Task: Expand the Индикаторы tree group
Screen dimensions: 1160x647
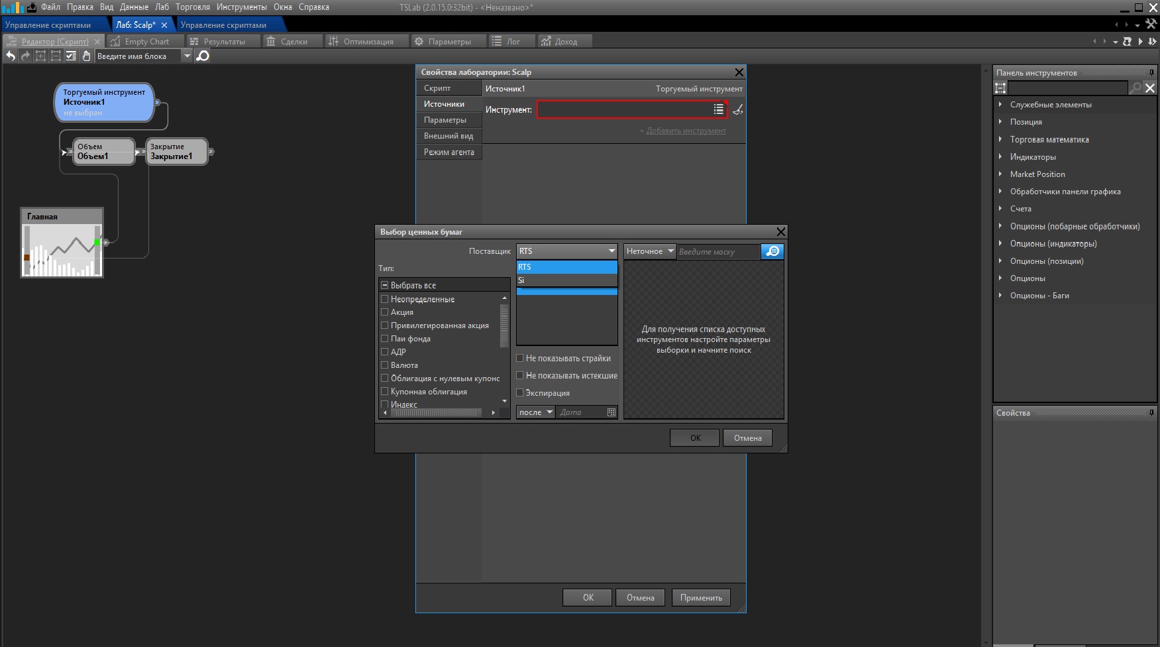Action: pyautogui.click(x=1000, y=157)
